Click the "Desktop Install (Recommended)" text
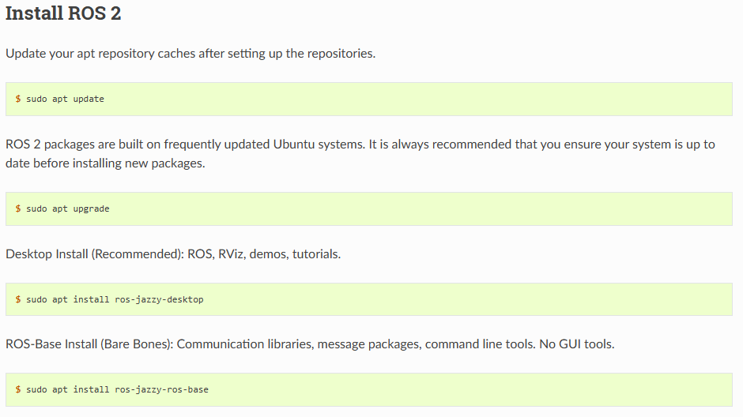This screenshot has height=417, width=743. click(94, 254)
